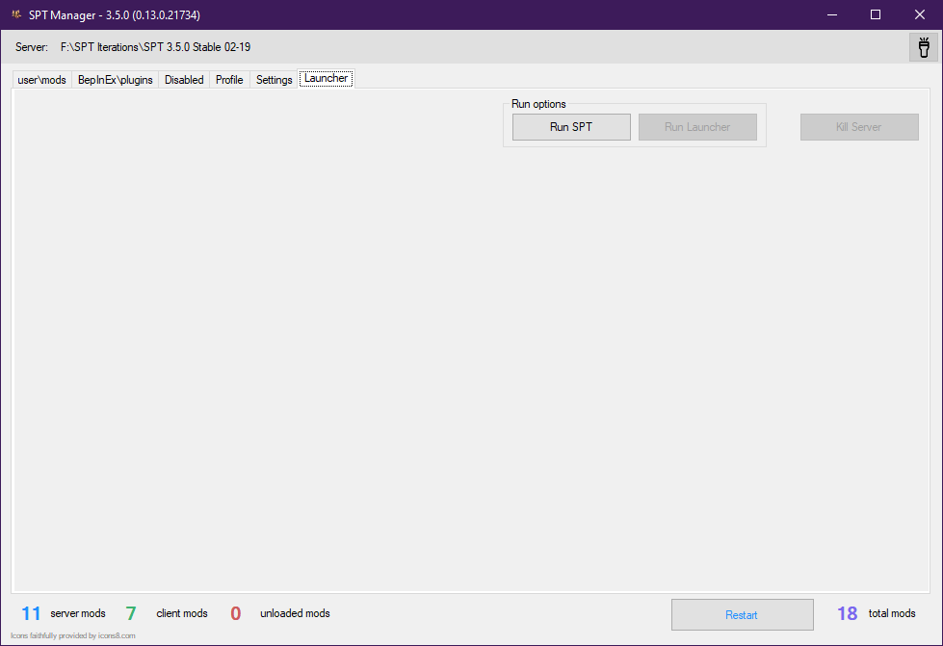Click the 'server mods' count label
The width and height of the screenshot is (943, 646).
78,613
